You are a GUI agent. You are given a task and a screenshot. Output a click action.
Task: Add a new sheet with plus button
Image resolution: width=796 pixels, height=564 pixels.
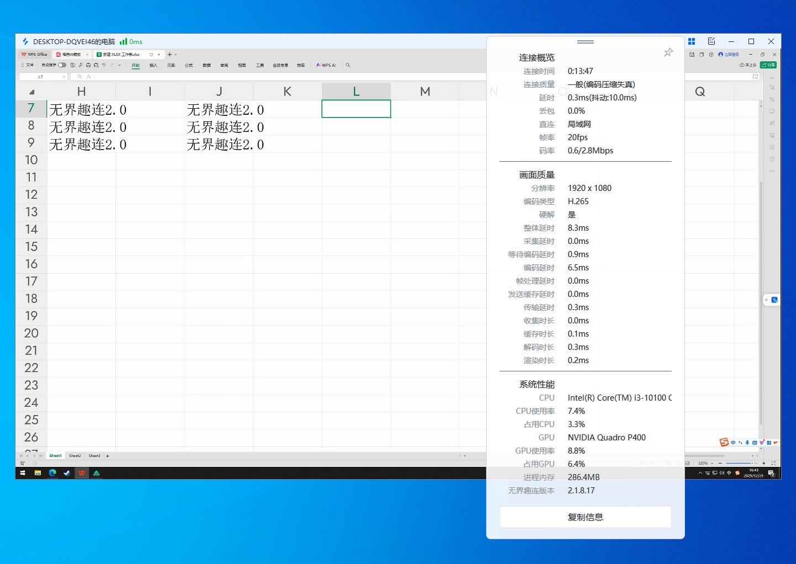point(108,456)
